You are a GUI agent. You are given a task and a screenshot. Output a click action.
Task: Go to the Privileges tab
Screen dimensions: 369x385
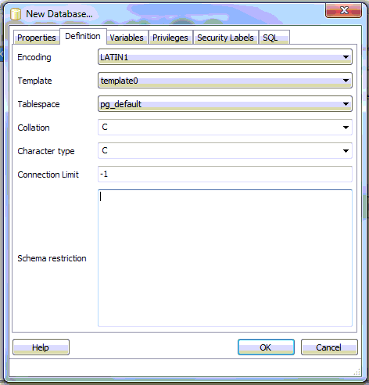click(170, 38)
